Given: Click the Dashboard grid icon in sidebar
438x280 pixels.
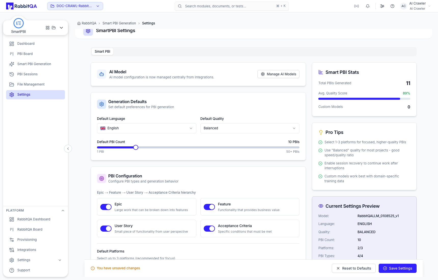Looking at the screenshot, I should pyautogui.click(x=12, y=44).
